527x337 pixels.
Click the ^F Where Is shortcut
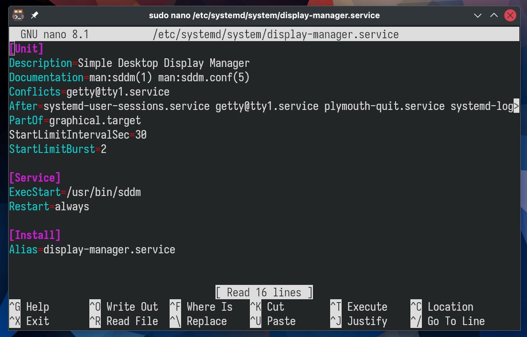(201, 307)
